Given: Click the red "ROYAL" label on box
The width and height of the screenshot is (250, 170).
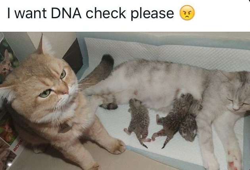Looking at the screenshot, I should click(18, 145).
